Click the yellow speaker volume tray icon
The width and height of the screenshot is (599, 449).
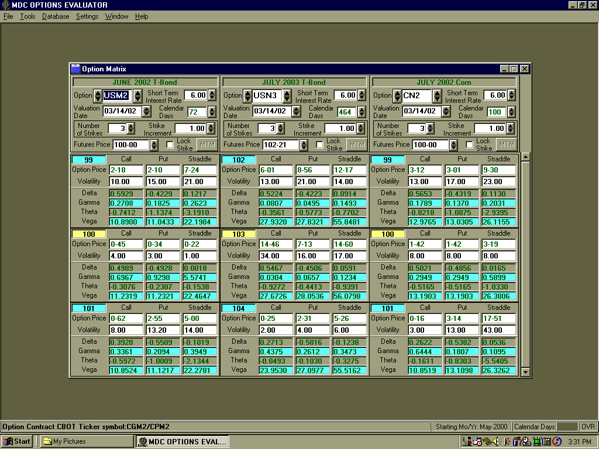[x=496, y=441]
